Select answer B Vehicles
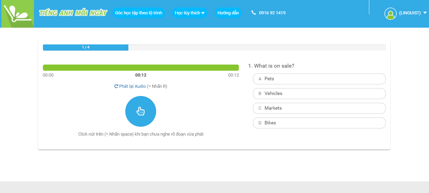 pyautogui.click(x=319, y=94)
